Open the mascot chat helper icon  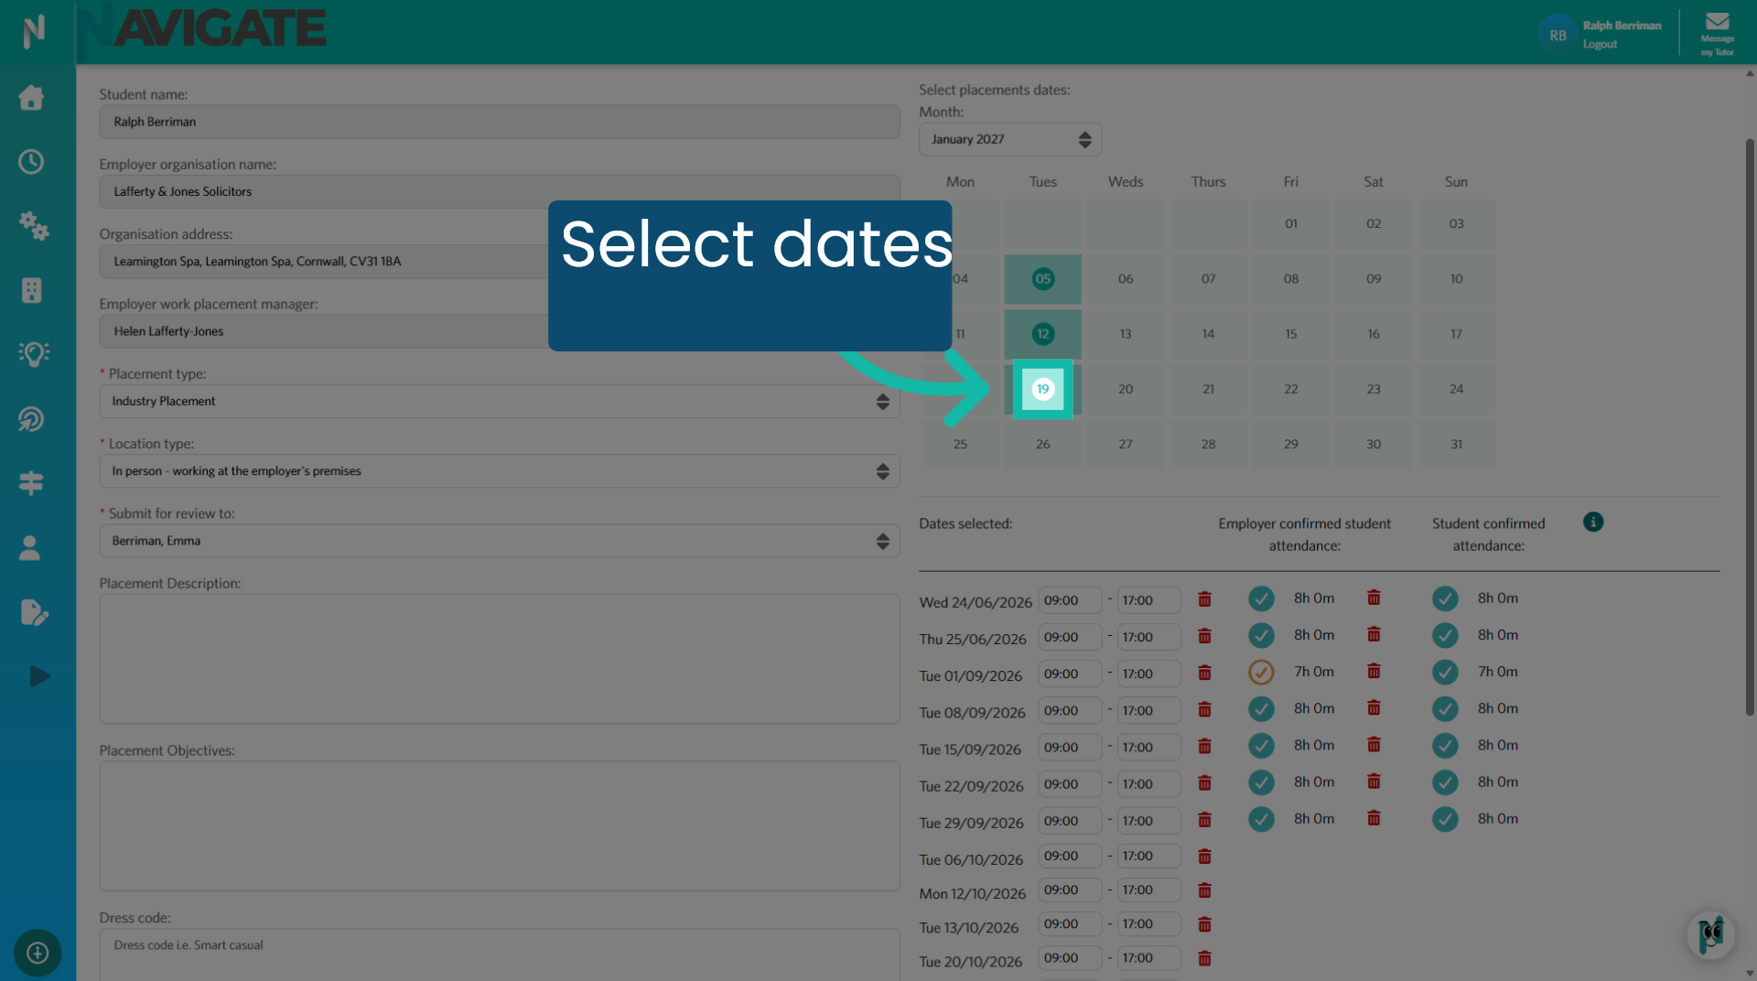pos(1710,935)
